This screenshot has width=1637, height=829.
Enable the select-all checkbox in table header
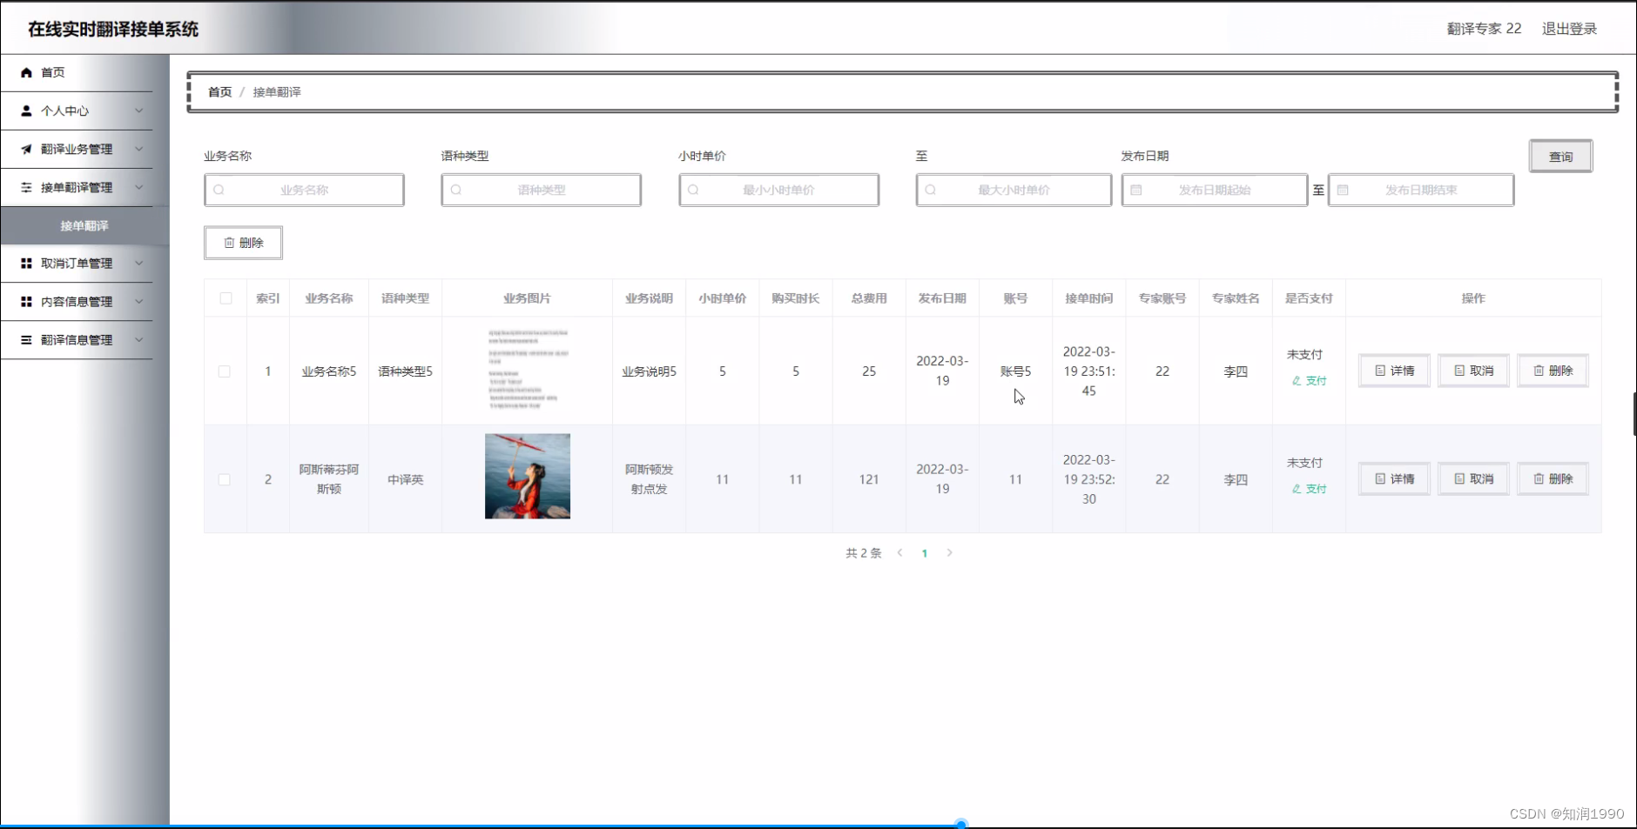pyautogui.click(x=226, y=298)
